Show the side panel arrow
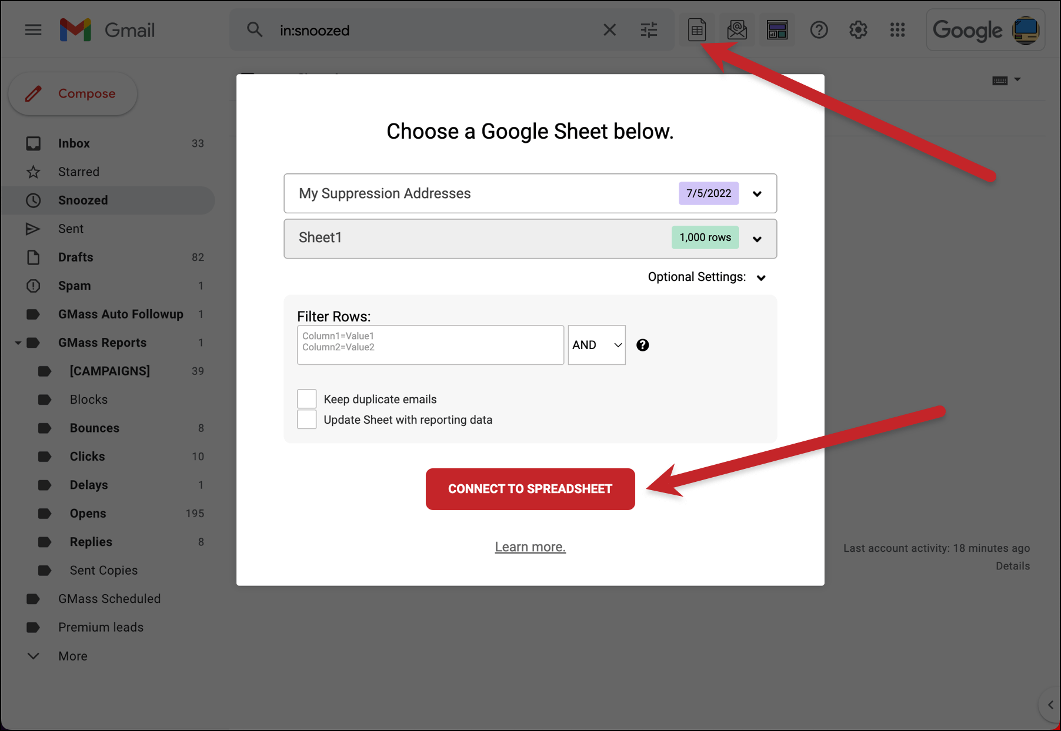1061x731 pixels. point(1050,705)
